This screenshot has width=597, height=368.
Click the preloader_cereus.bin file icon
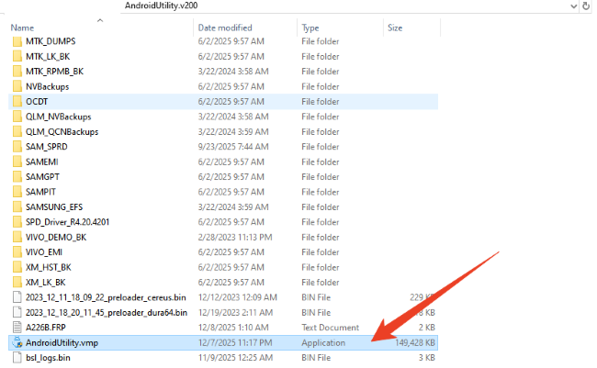click(17, 297)
